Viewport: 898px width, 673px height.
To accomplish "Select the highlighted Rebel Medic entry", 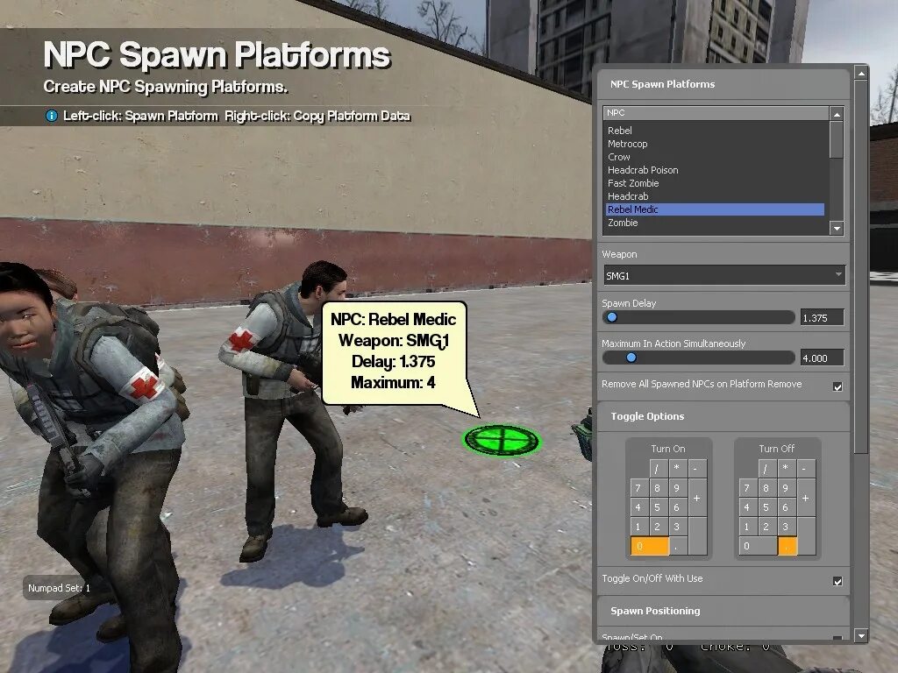I will pos(715,209).
